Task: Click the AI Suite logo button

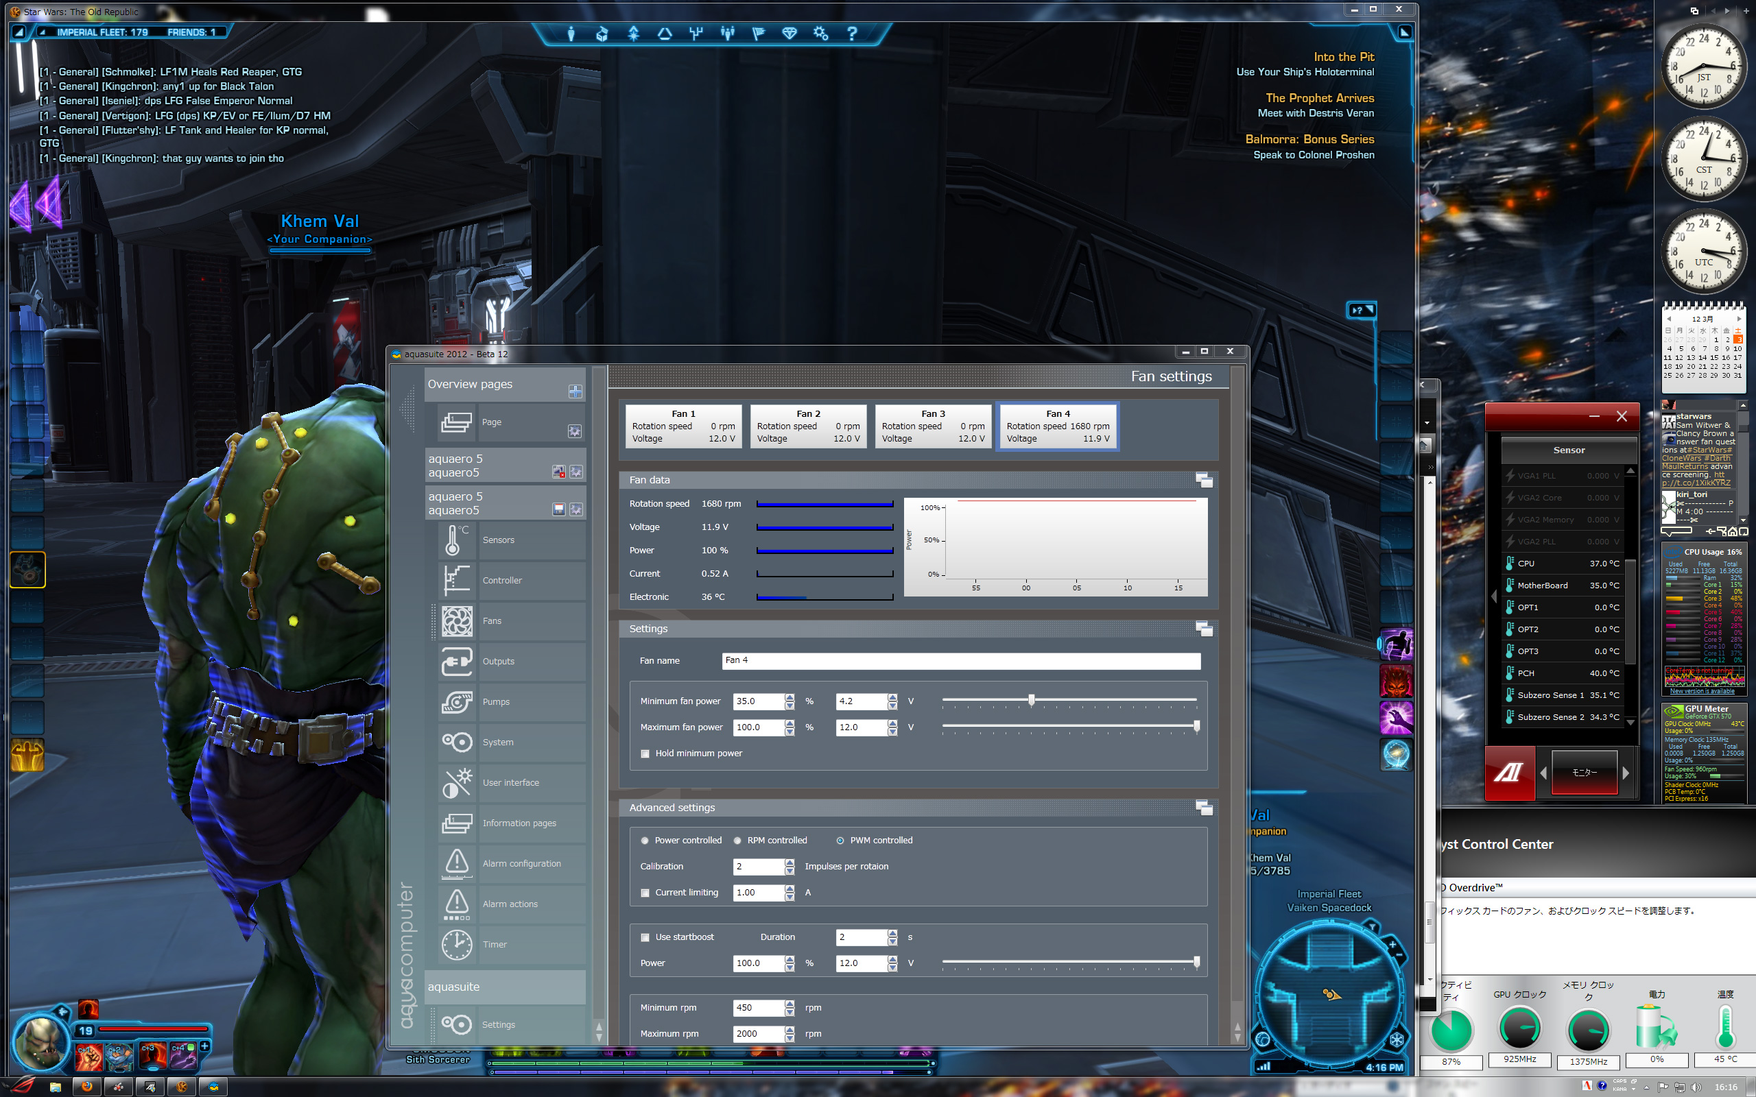Action: 1509,773
